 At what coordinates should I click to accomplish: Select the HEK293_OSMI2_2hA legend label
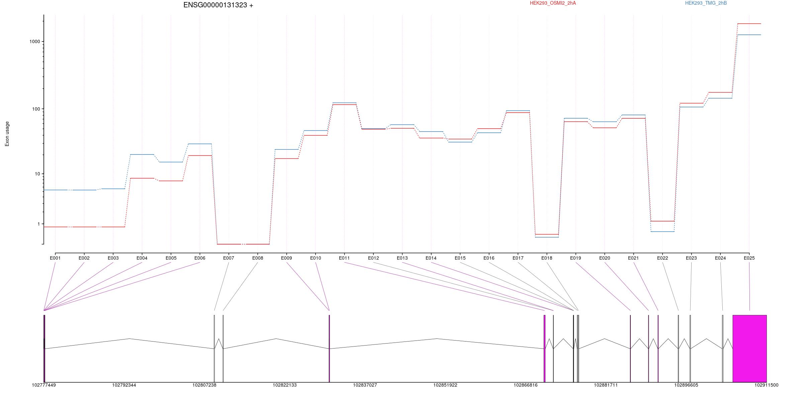pyautogui.click(x=553, y=3)
